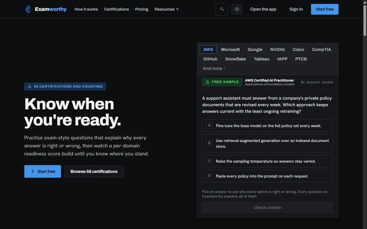Pick the IAPP tab
This screenshot has width=367, height=229.
click(x=282, y=59)
